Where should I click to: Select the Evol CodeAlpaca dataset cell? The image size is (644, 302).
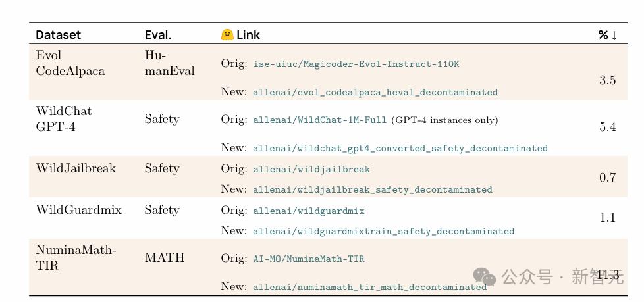pyautogui.click(x=70, y=63)
